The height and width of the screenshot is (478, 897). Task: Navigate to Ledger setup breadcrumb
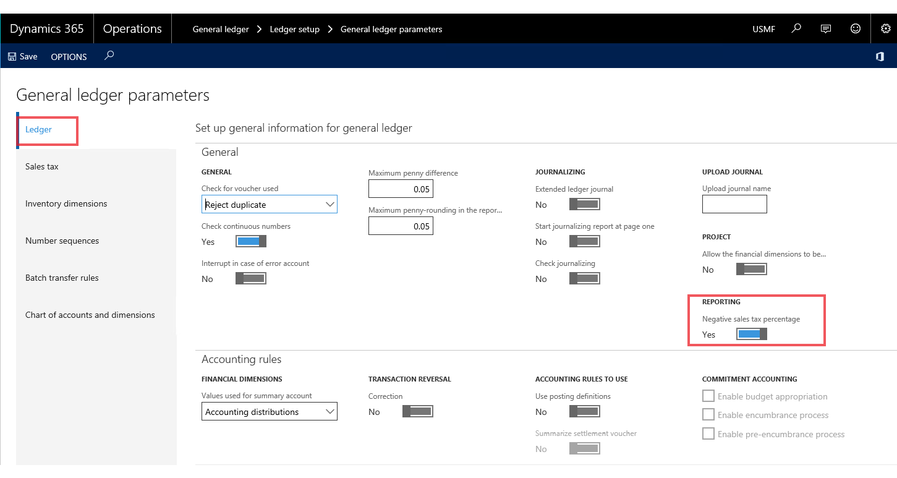tap(295, 29)
